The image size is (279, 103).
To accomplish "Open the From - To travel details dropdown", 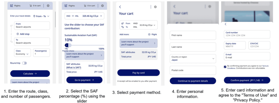I will point(41,16).
